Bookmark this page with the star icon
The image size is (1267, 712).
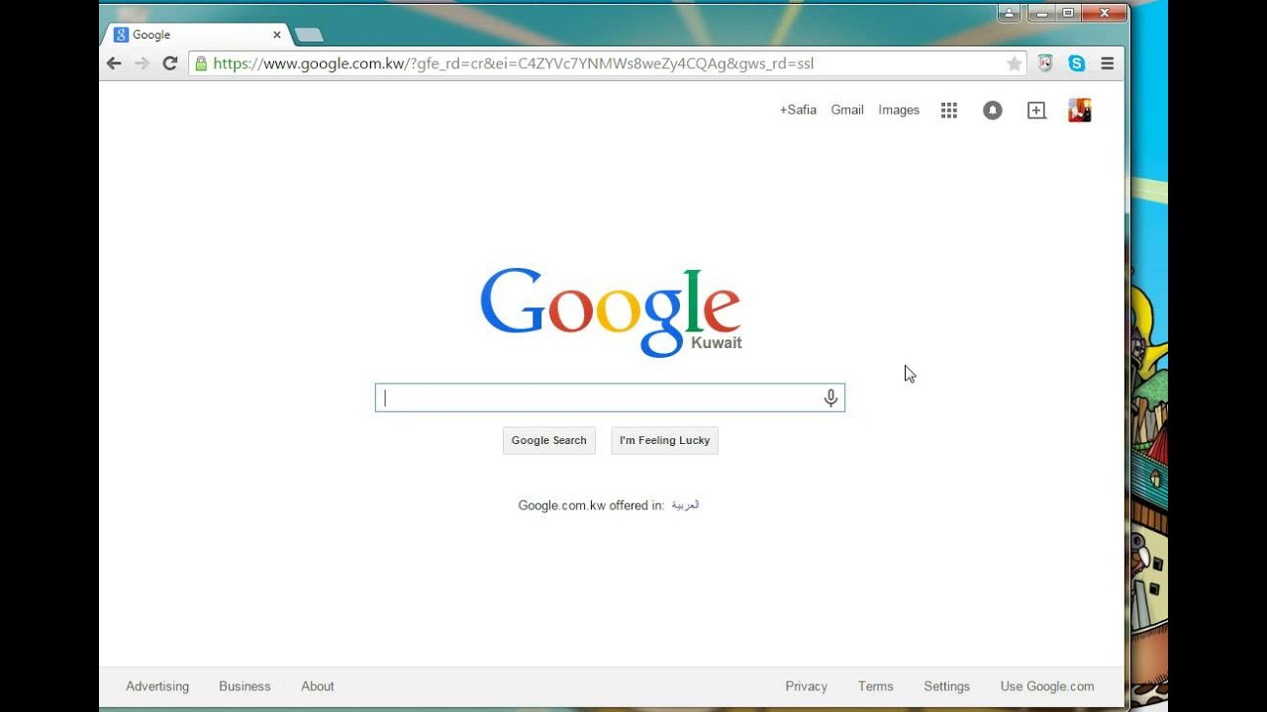[x=1014, y=63]
